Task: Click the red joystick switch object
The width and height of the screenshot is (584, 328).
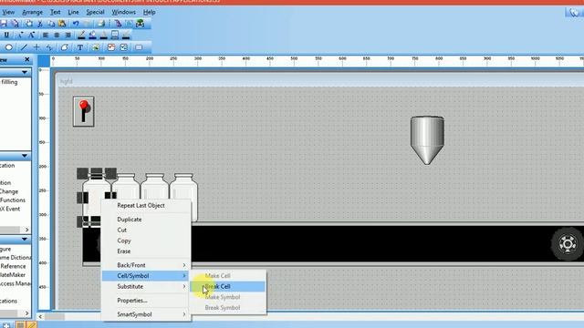Action: [x=83, y=111]
